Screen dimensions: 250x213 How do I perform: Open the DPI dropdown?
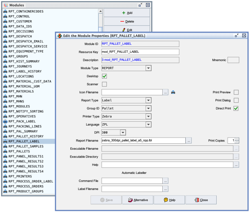123,133
